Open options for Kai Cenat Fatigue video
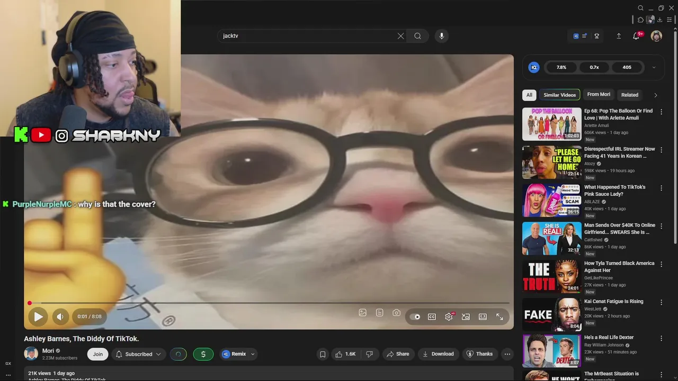678x381 pixels. [x=661, y=303]
